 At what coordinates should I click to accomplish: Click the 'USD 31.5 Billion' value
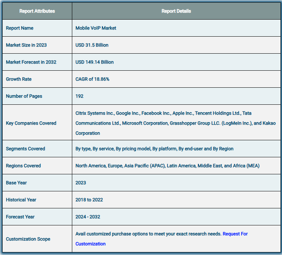[92, 45]
